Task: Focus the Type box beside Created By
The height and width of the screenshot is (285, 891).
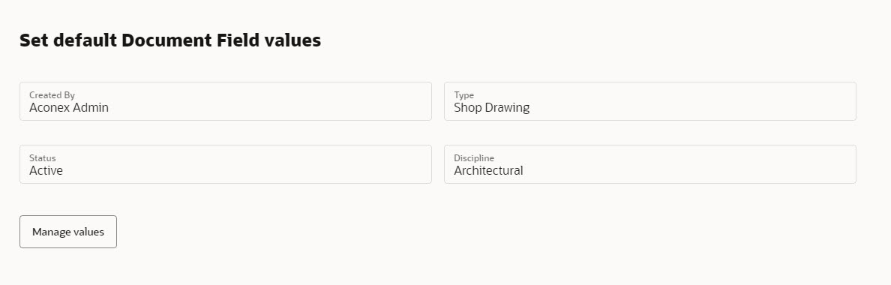Action: click(x=650, y=101)
